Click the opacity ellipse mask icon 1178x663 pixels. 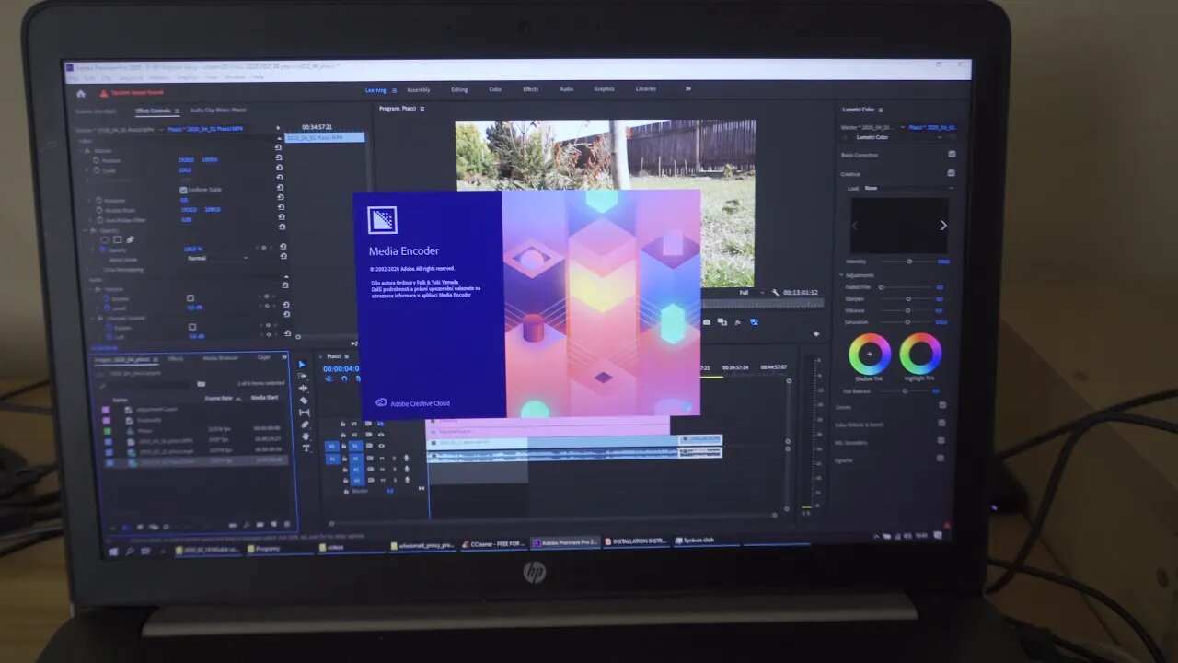(x=105, y=239)
